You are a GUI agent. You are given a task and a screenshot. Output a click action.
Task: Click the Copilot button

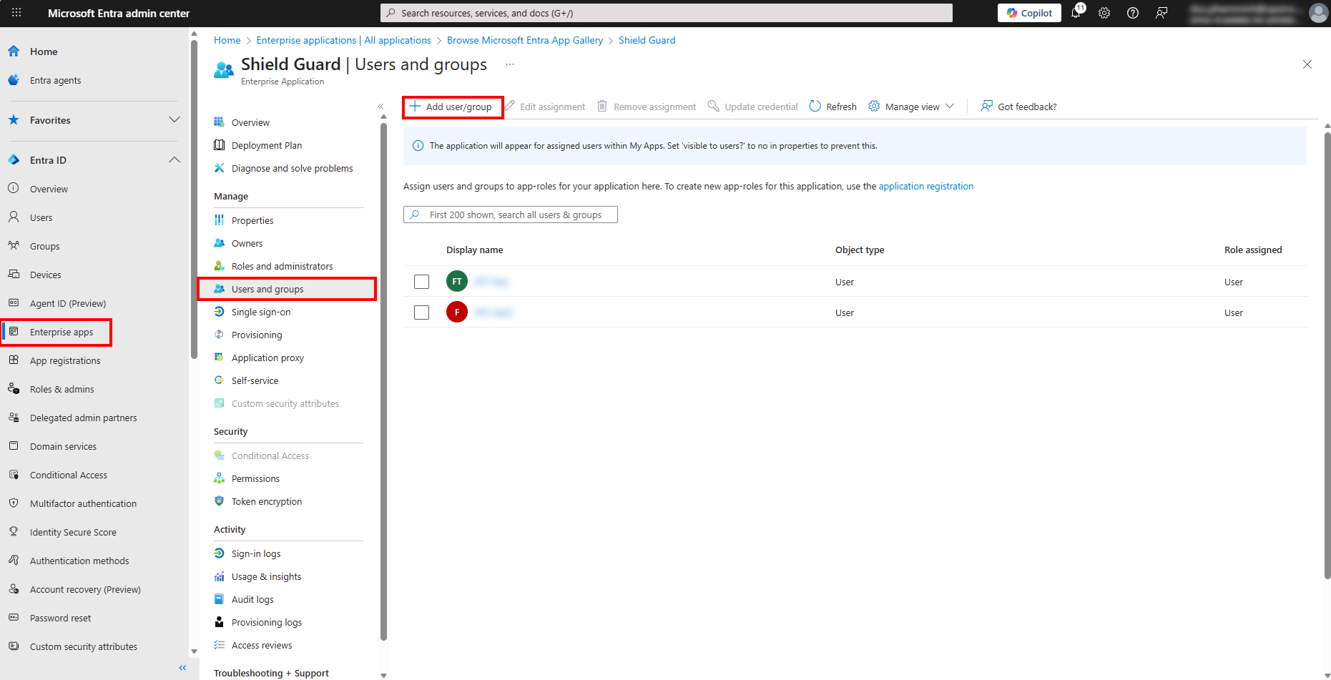(x=1029, y=13)
